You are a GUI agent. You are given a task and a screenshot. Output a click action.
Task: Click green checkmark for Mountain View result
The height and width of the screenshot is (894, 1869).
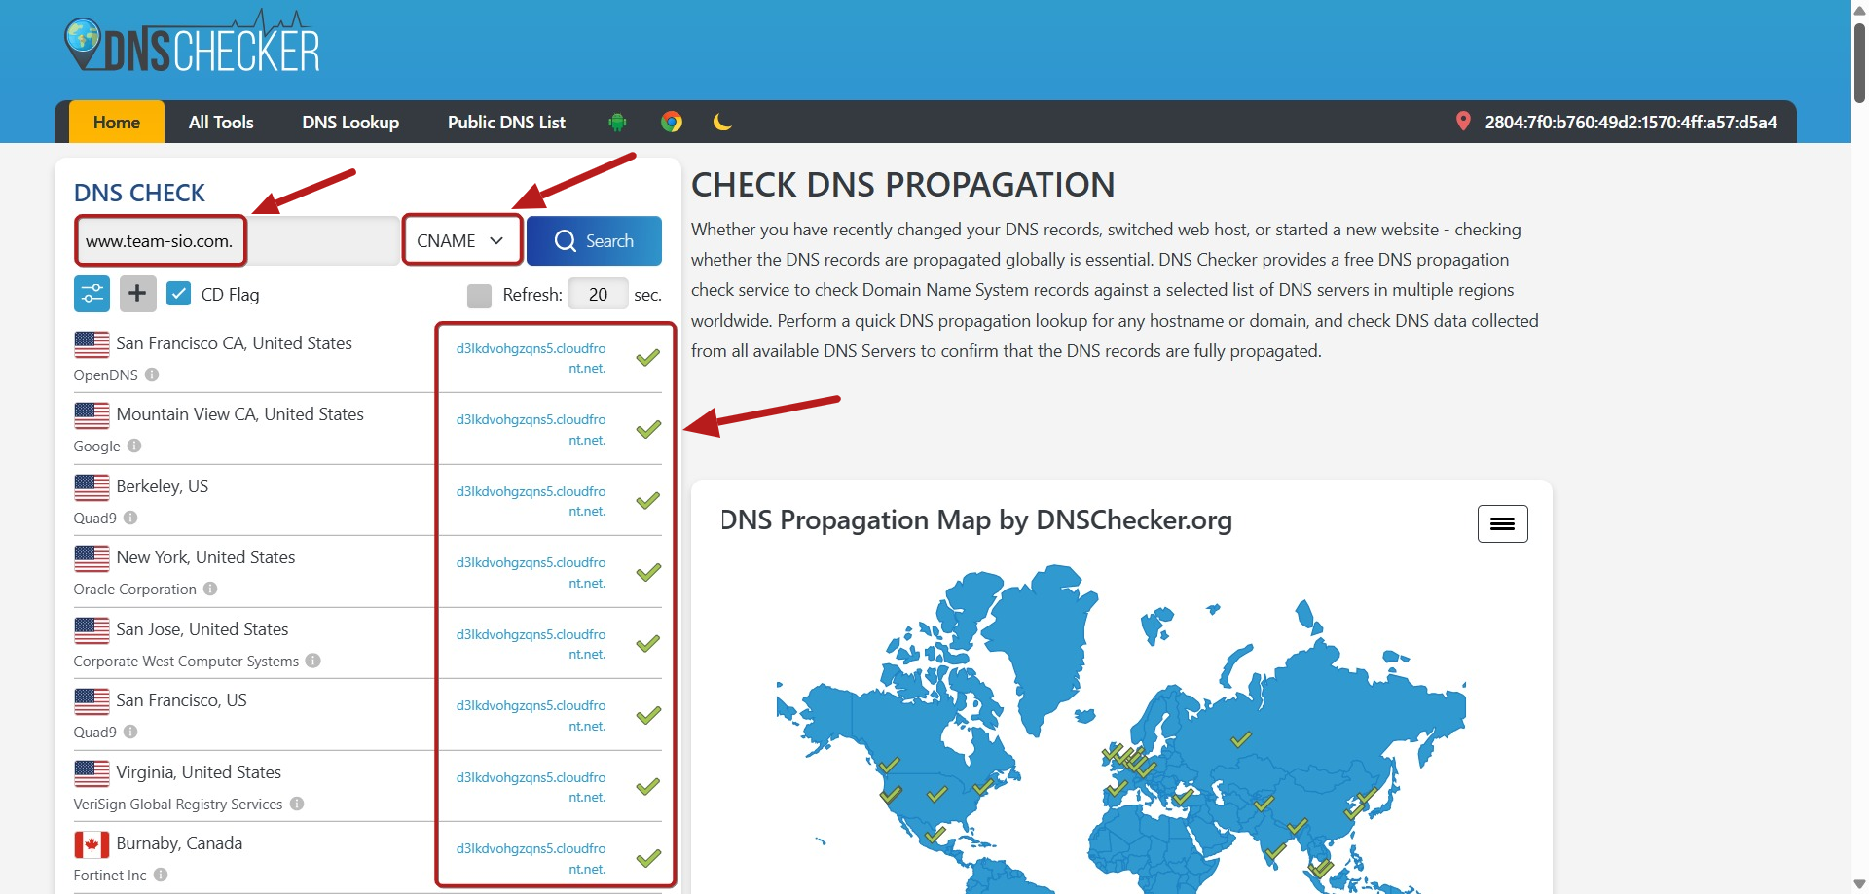tap(648, 429)
